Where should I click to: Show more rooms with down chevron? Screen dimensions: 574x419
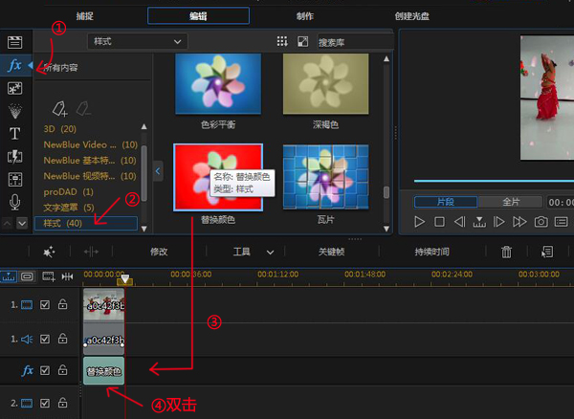pos(22,223)
